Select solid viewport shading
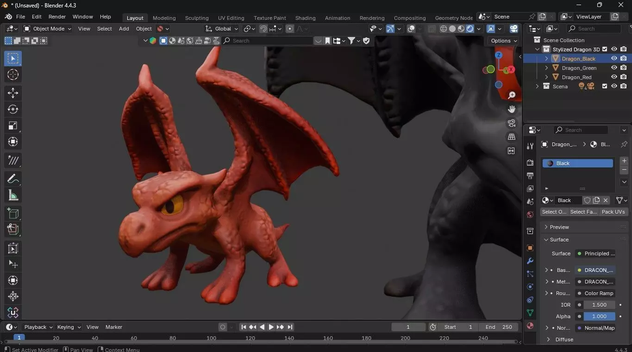 452,29
